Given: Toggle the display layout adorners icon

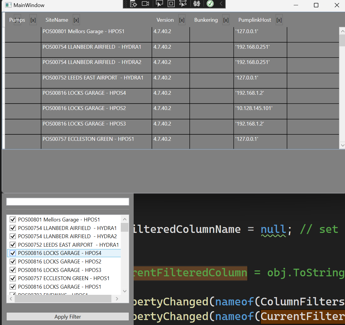Looking at the screenshot, I should (x=171, y=4).
